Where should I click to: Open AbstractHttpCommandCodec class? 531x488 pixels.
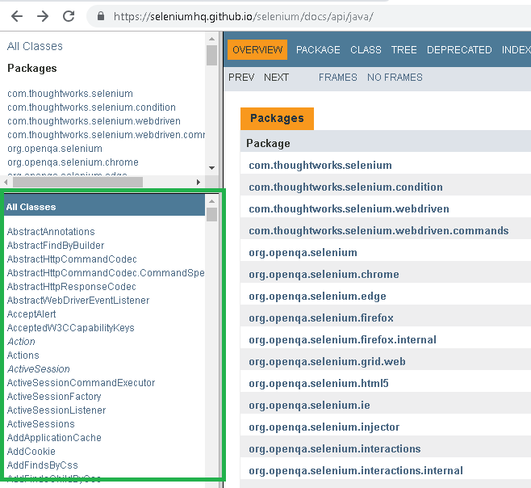pos(72,259)
